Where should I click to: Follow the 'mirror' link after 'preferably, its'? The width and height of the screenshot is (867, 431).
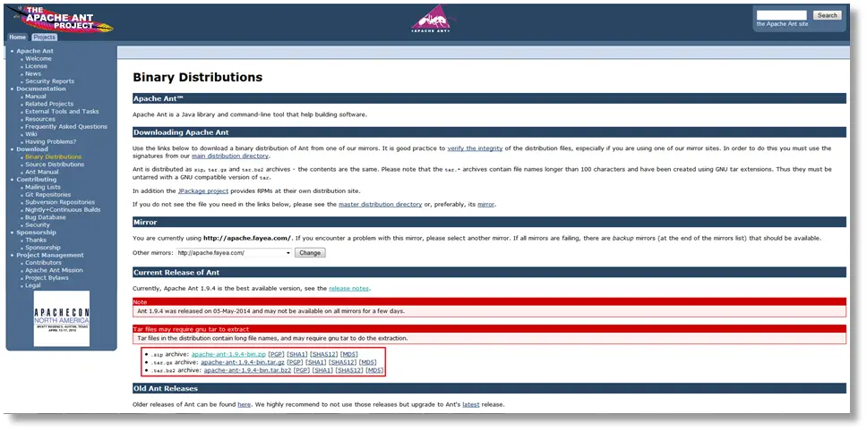486,204
